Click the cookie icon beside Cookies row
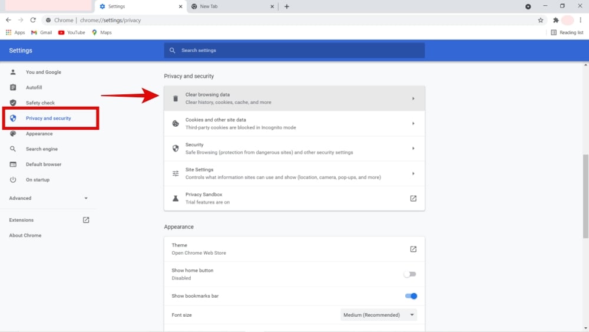The height and width of the screenshot is (332, 589). (x=176, y=123)
